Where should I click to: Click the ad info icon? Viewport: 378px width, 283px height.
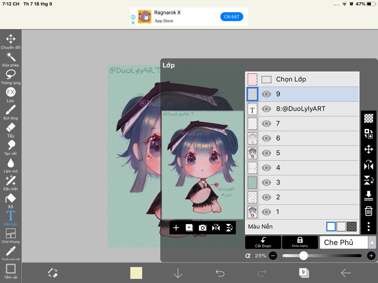pos(133,17)
